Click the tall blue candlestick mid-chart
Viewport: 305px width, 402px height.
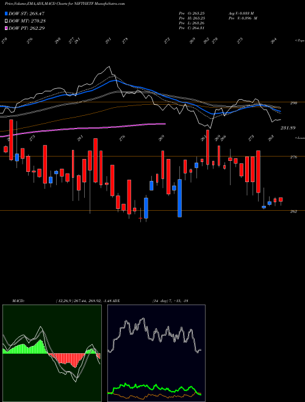pyautogui.click(x=180, y=198)
